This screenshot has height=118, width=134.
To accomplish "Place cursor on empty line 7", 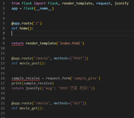I will [73, 33].
